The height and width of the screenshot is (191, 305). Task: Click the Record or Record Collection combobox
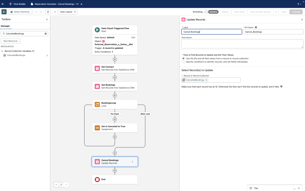[x=211, y=80]
